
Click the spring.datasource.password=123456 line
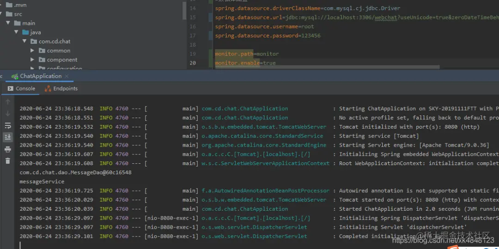point(268,36)
